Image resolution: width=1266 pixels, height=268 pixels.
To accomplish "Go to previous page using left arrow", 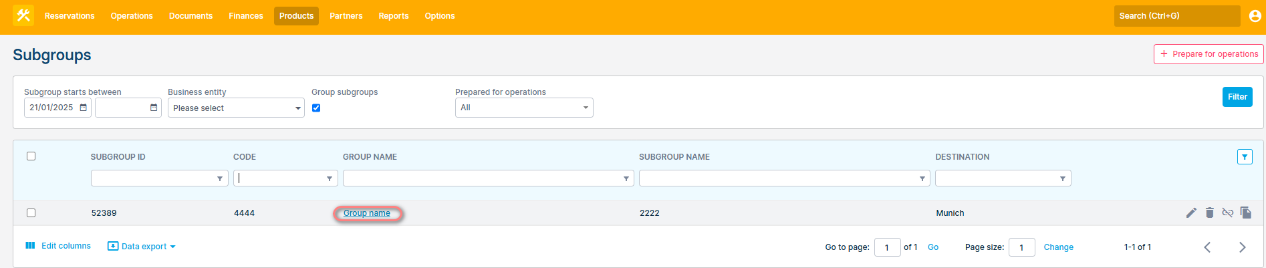I will point(1207,247).
